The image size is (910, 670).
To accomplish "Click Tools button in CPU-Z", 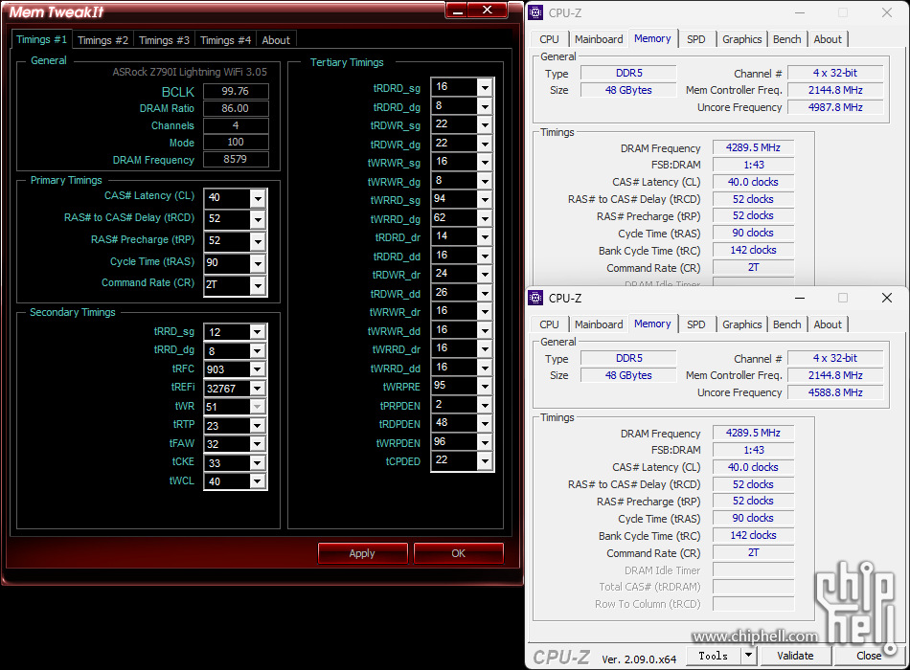I will pyautogui.click(x=714, y=656).
